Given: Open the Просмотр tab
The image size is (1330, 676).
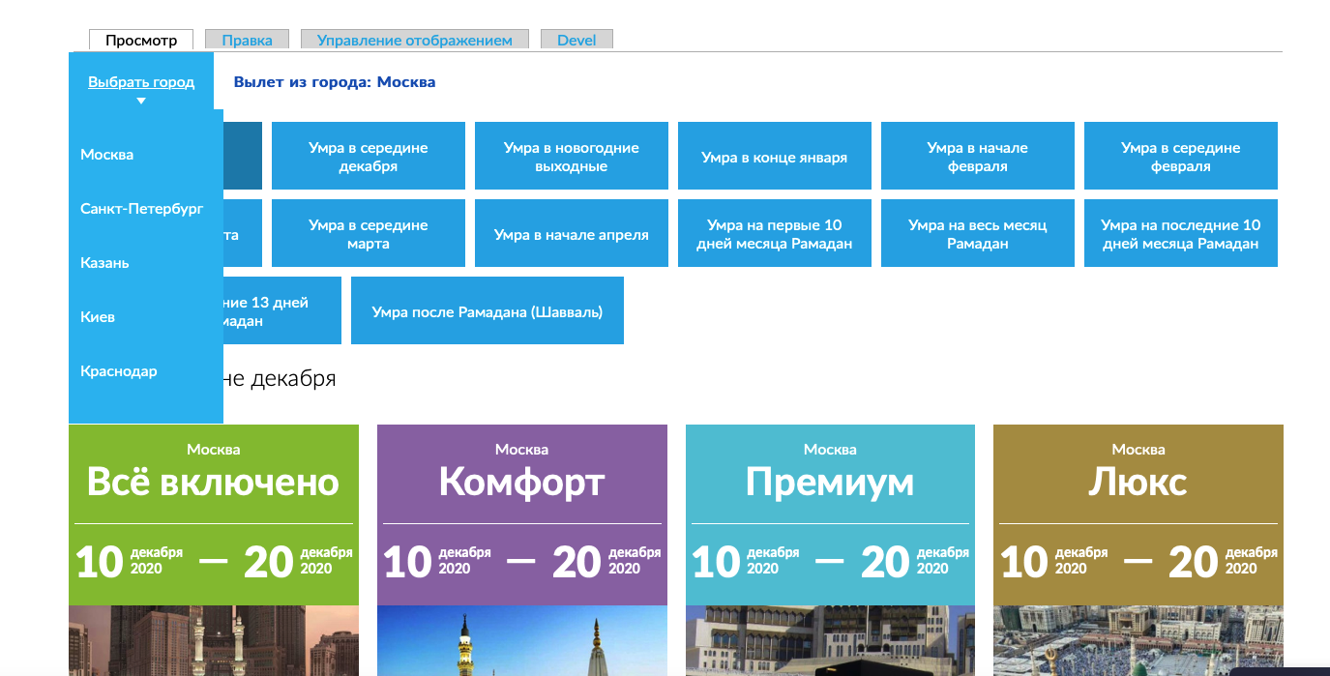Looking at the screenshot, I should [141, 41].
